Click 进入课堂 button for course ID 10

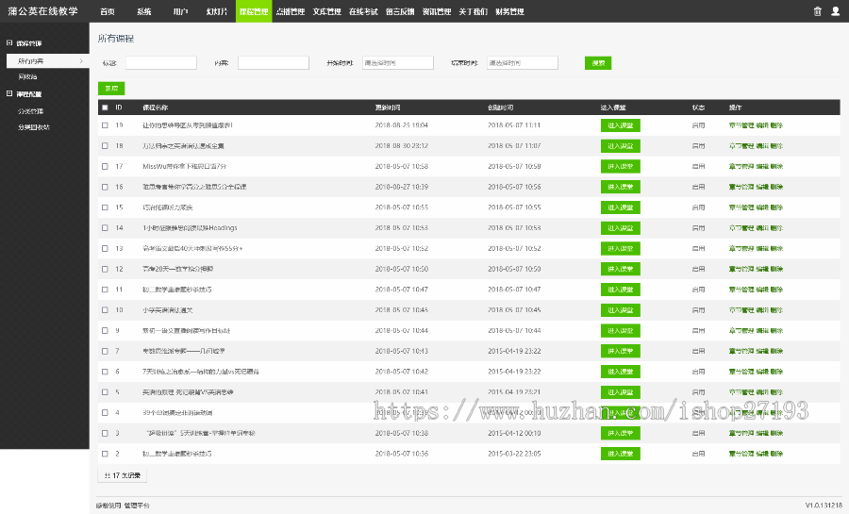pos(621,310)
